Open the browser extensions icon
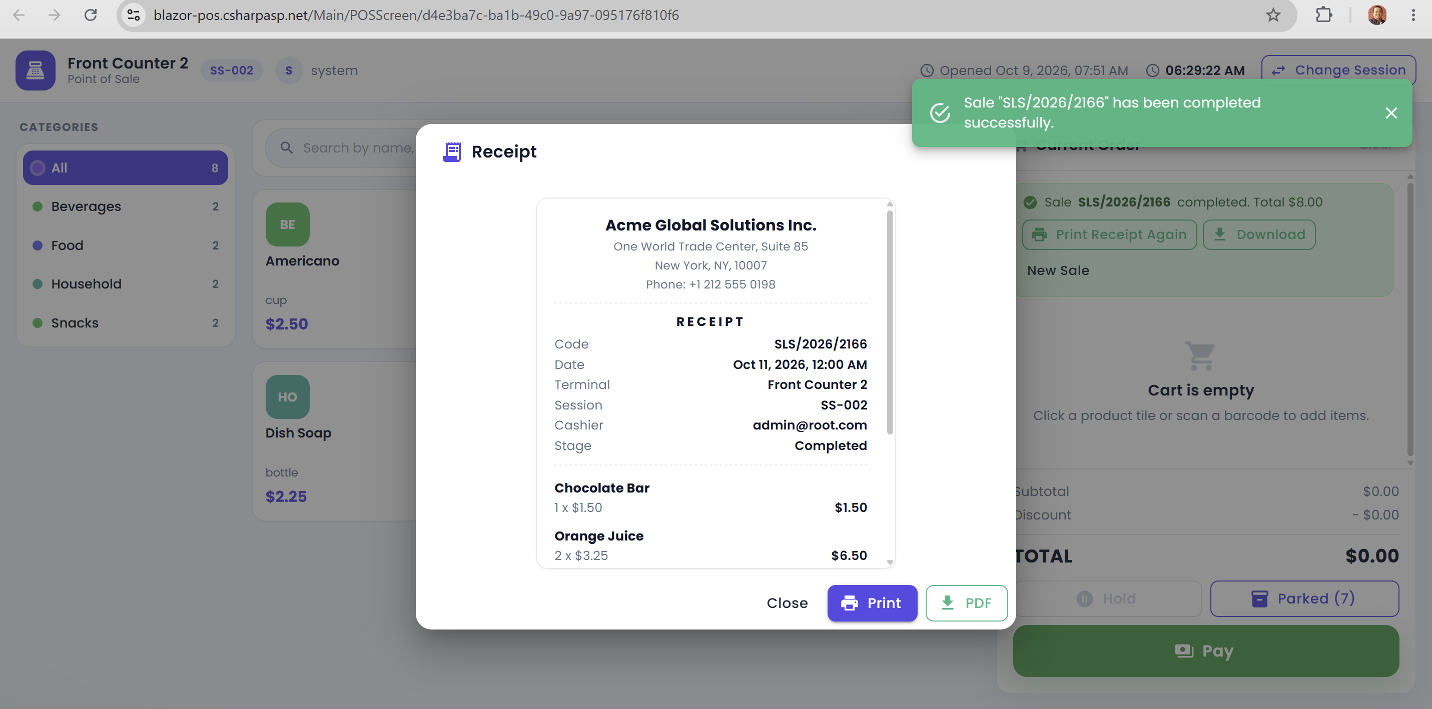This screenshot has width=1432, height=709. pyautogui.click(x=1324, y=15)
